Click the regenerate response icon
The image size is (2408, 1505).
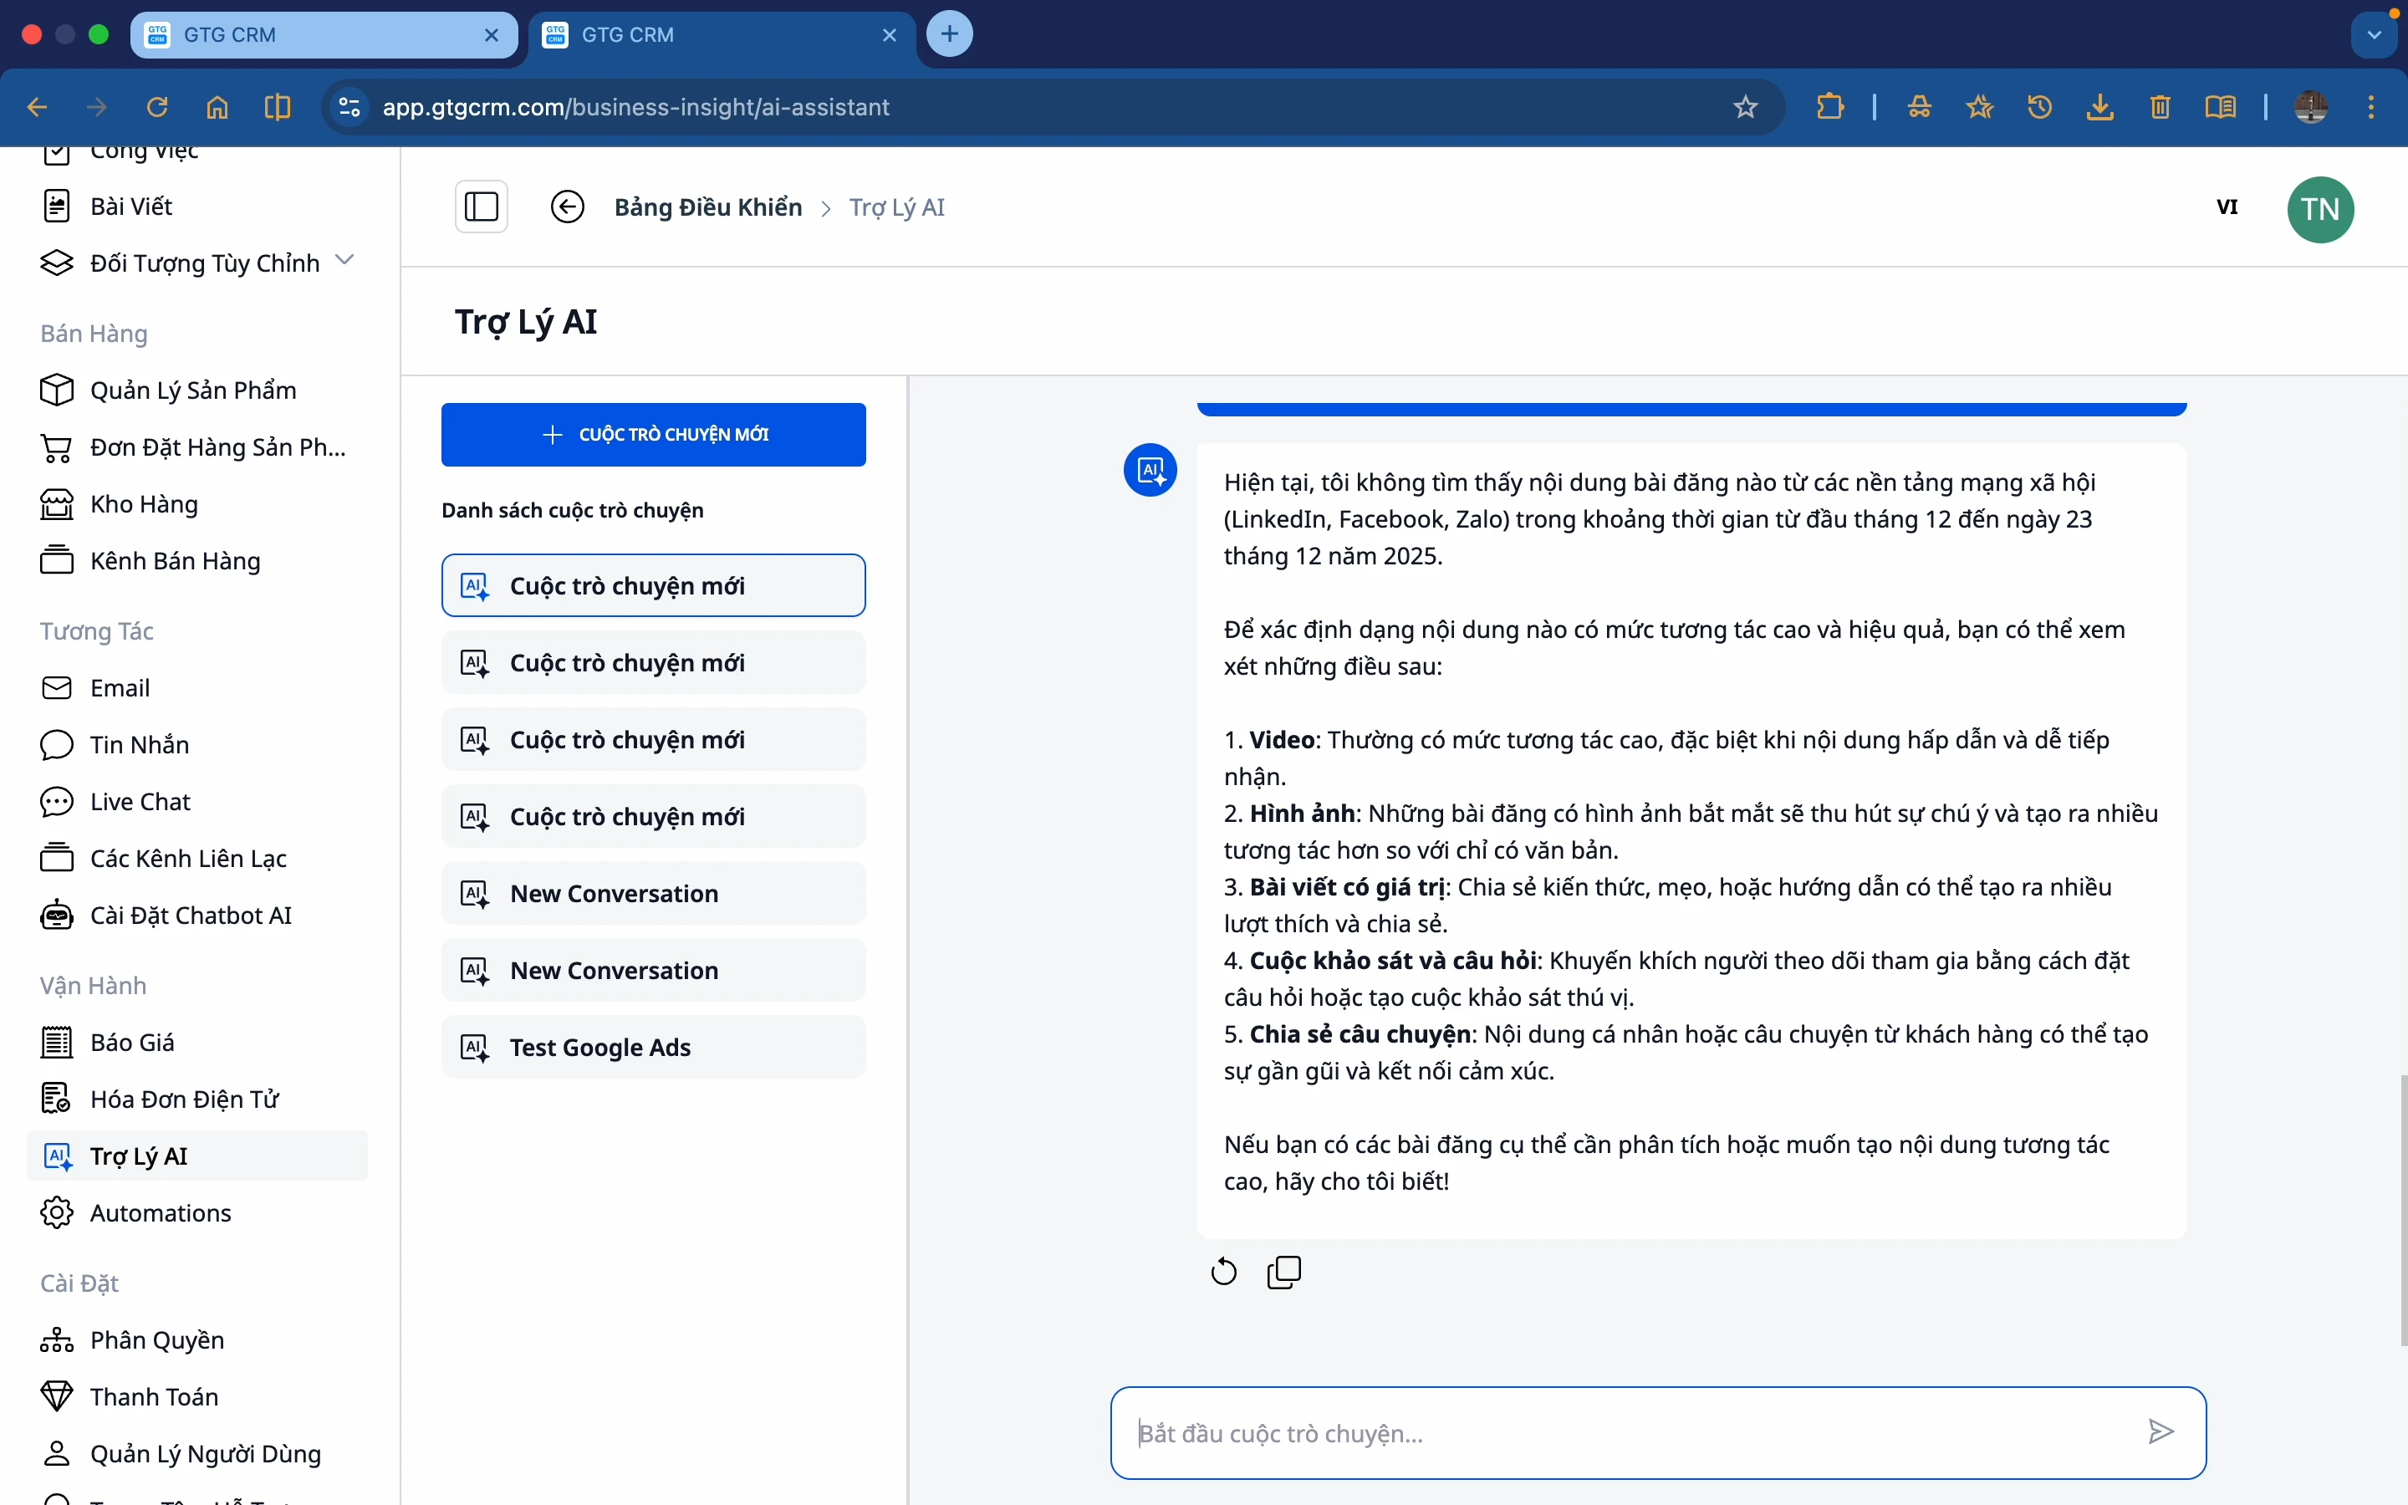click(x=1224, y=1272)
